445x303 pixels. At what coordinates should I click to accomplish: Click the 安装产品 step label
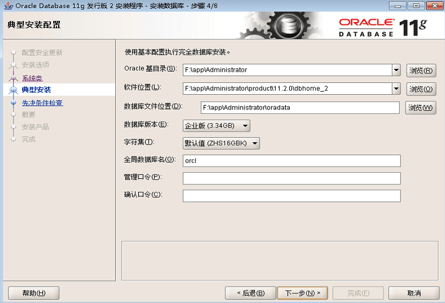coord(36,127)
